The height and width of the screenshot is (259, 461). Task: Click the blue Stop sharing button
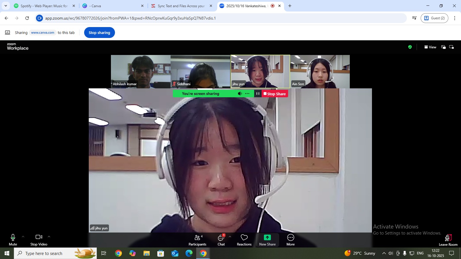point(99,33)
